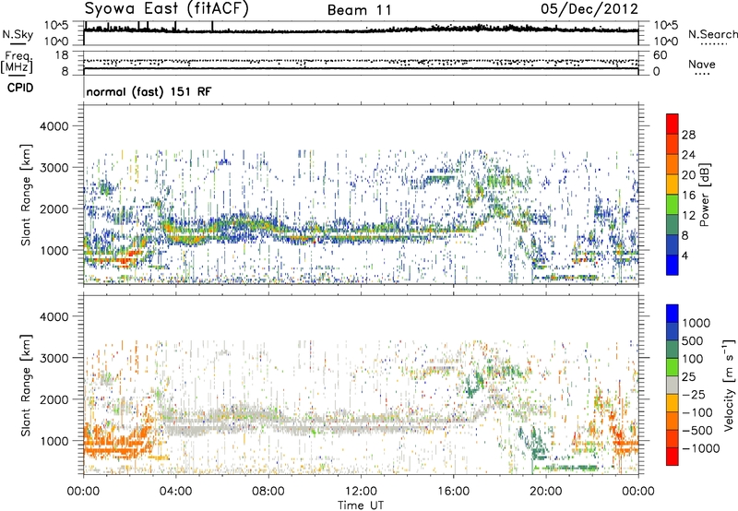The height and width of the screenshot is (511, 738).
Task: Click velocity scale value 1000
Action: [x=696, y=323]
